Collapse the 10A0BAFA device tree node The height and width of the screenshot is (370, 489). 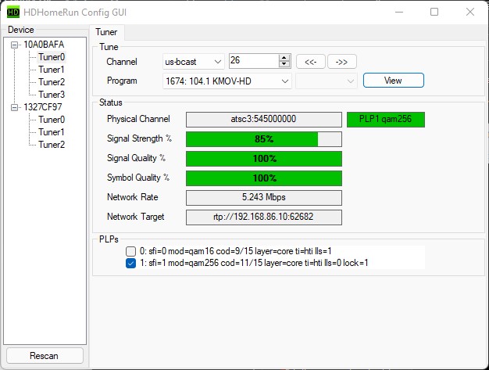(14, 45)
